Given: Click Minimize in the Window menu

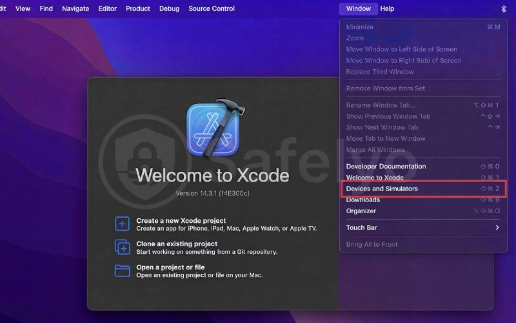Looking at the screenshot, I should click(423, 27).
